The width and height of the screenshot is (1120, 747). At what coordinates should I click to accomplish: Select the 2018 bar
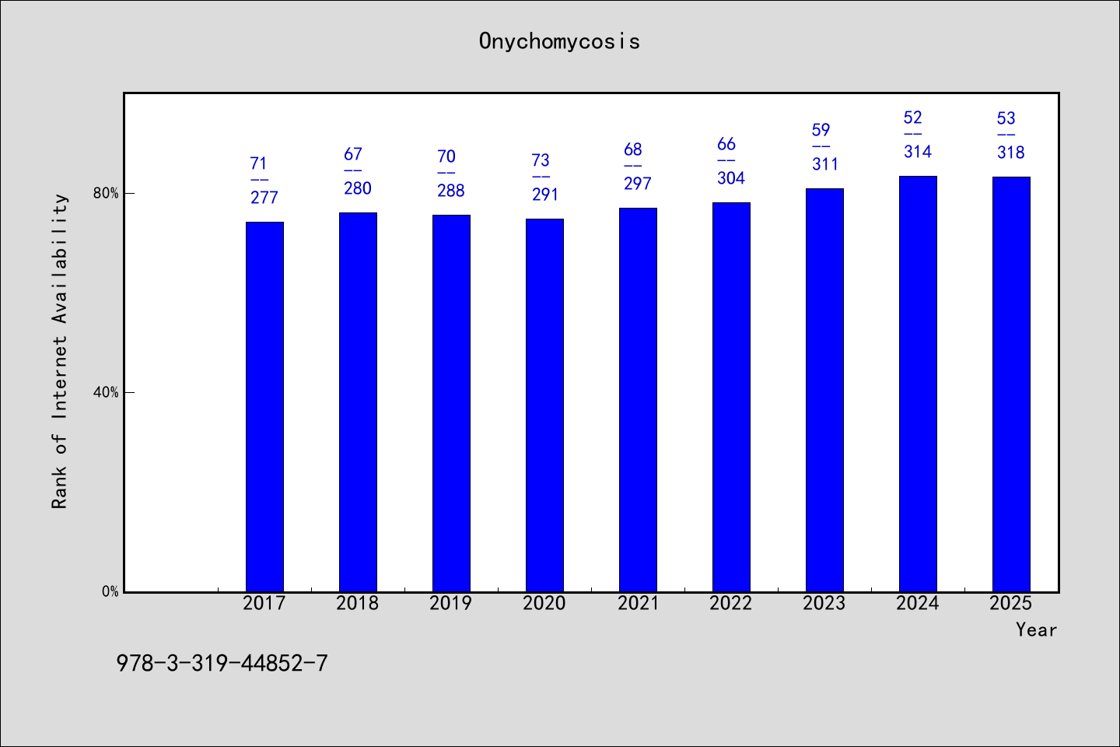[358, 402]
